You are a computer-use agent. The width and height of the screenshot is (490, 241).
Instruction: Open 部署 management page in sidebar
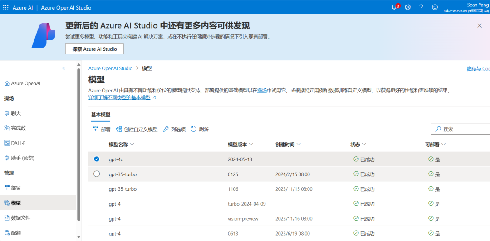click(x=13, y=188)
